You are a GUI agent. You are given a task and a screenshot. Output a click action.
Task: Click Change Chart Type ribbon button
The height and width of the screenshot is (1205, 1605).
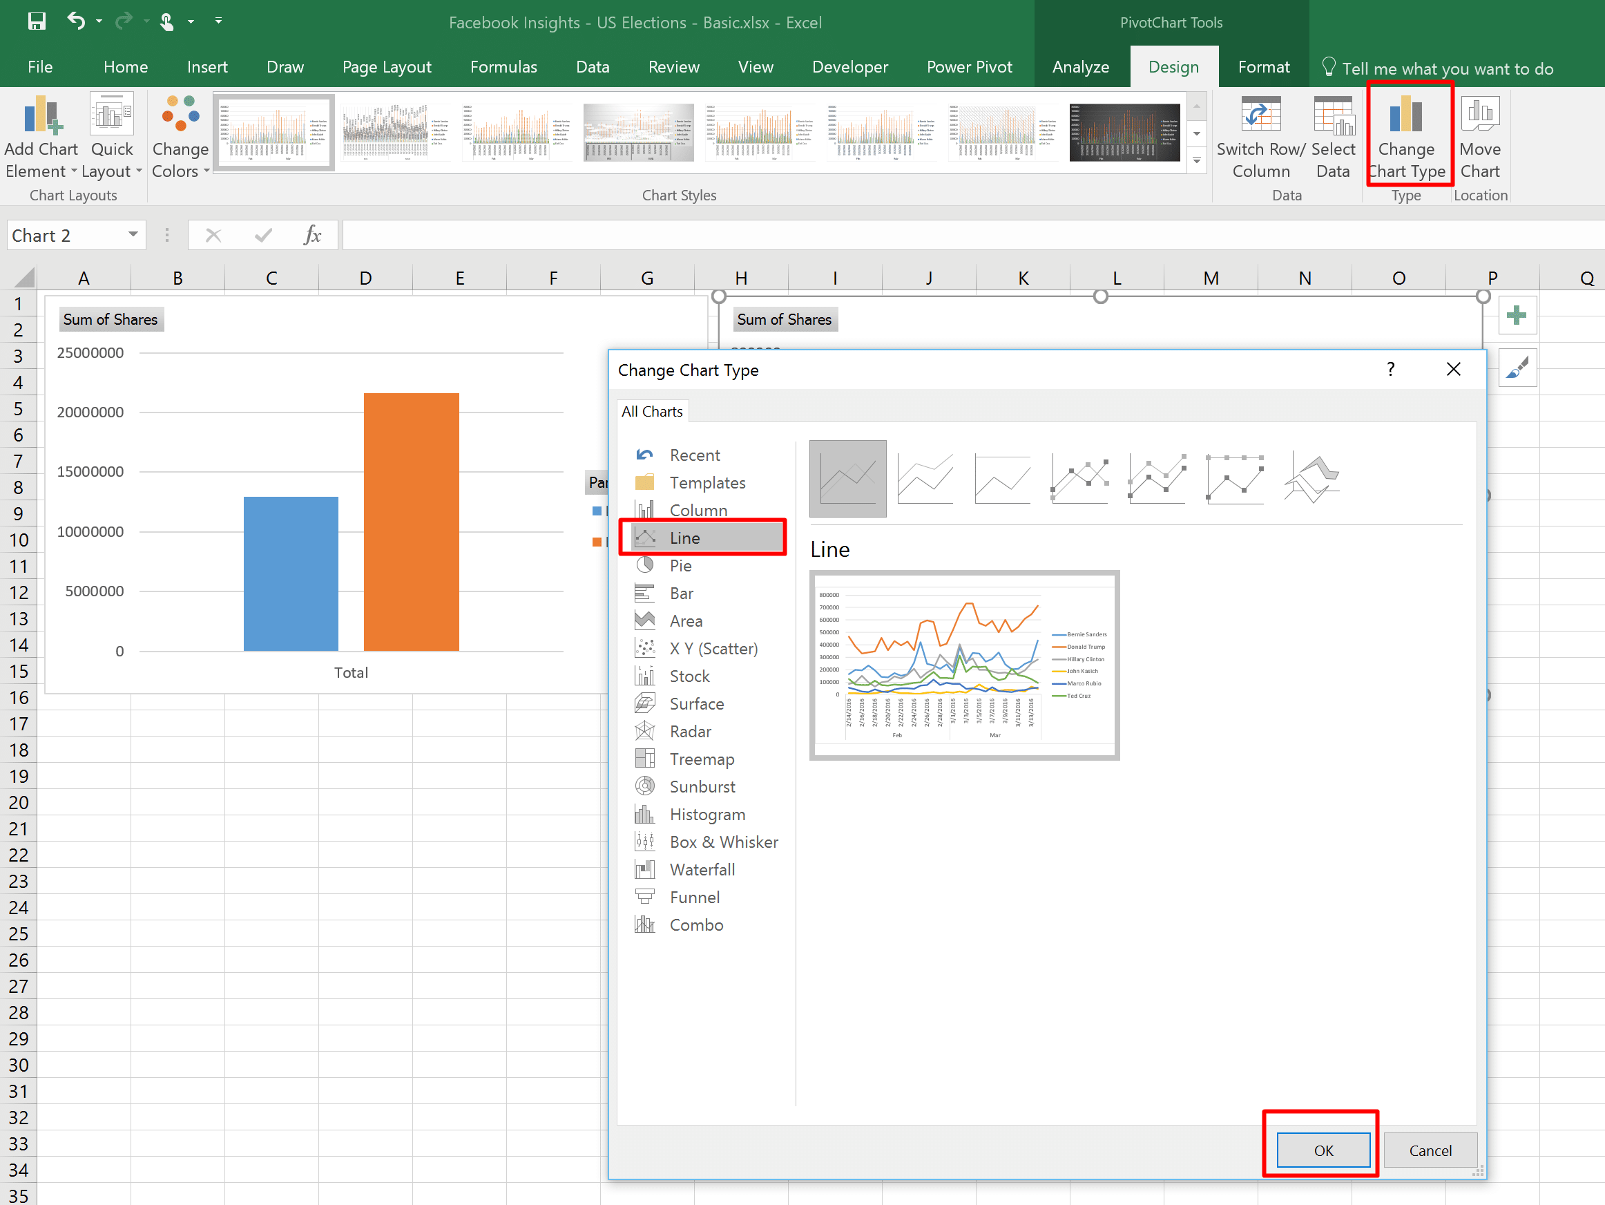(1407, 137)
